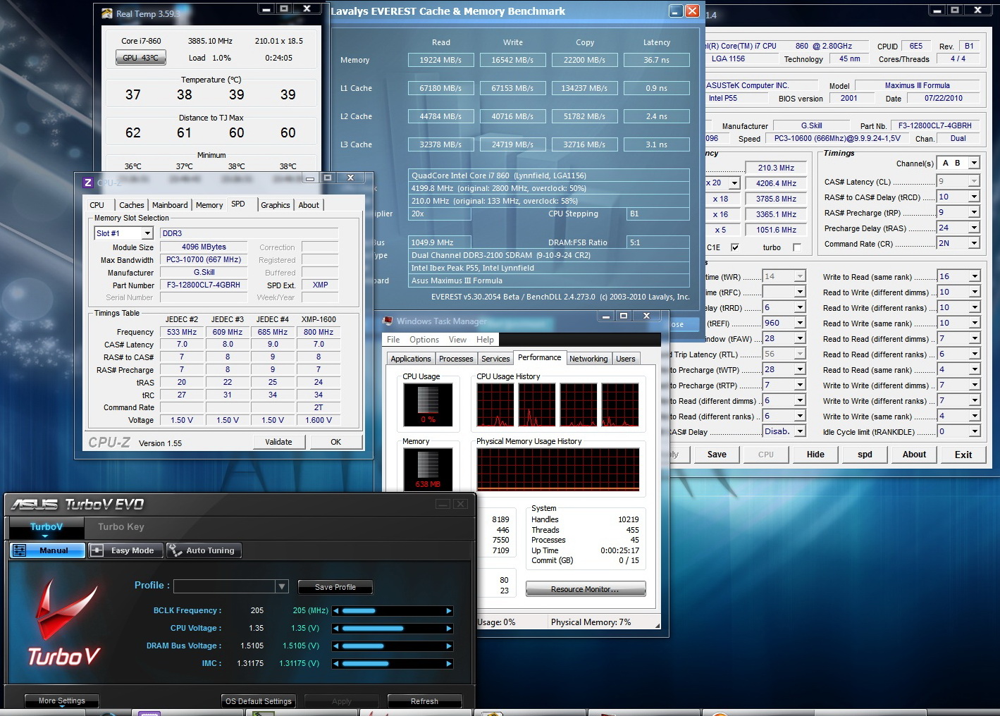Click the CPU Voltage slider track
The height and width of the screenshot is (716, 1000).
click(x=393, y=629)
